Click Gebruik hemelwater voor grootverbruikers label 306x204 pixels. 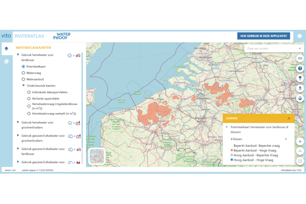coord(37,125)
